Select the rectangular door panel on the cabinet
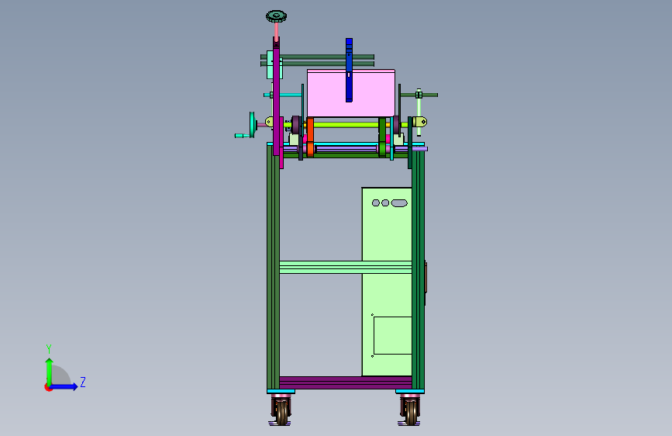The image size is (672, 436). click(392, 336)
